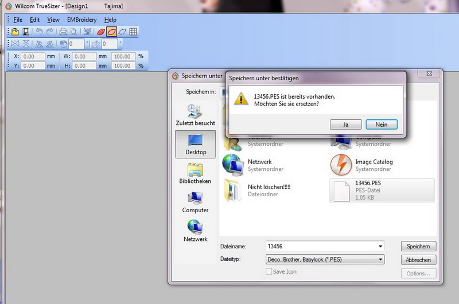Click the Save design toolbar icon
Image resolution: width=459 pixels, height=304 pixels.
pos(26,32)
